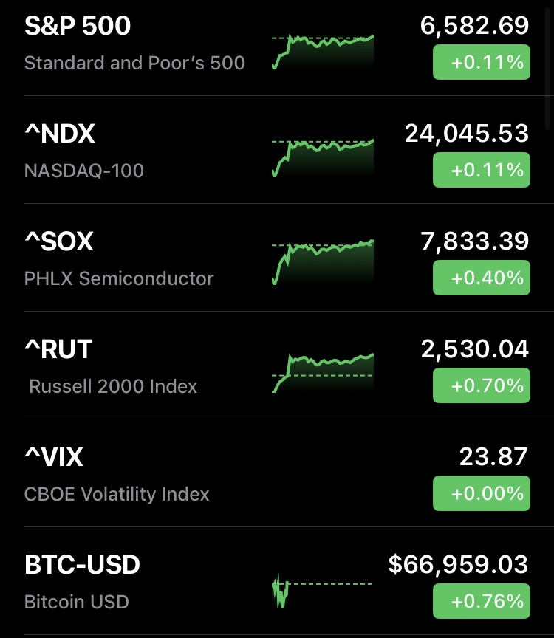
Task: Select the ^SOX ticker symbol
Action: (59, 242)
